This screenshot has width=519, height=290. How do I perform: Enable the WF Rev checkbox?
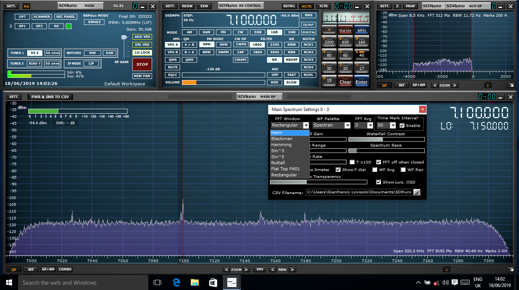(403, 170)
